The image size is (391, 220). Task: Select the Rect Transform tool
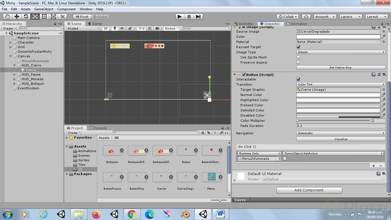pos(44,17)
